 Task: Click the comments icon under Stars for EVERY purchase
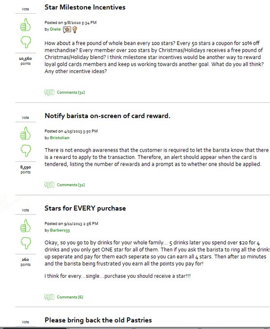tap(50, 297)
